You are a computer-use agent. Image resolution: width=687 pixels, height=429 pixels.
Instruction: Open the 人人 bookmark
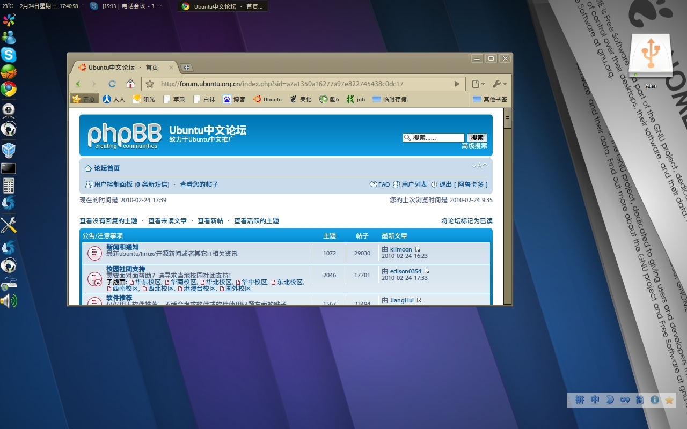[x=114, y=99]
